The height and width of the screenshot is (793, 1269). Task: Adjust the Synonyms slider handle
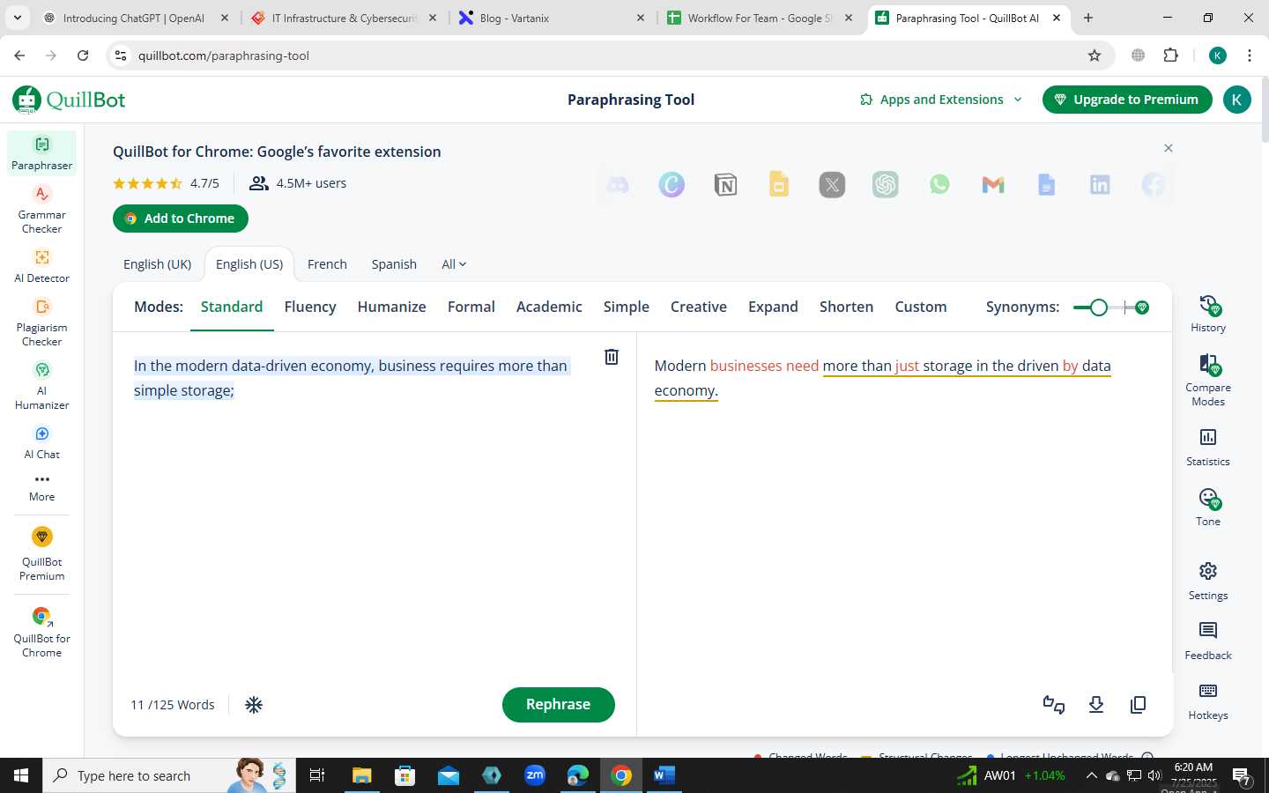click(1098, 308)
